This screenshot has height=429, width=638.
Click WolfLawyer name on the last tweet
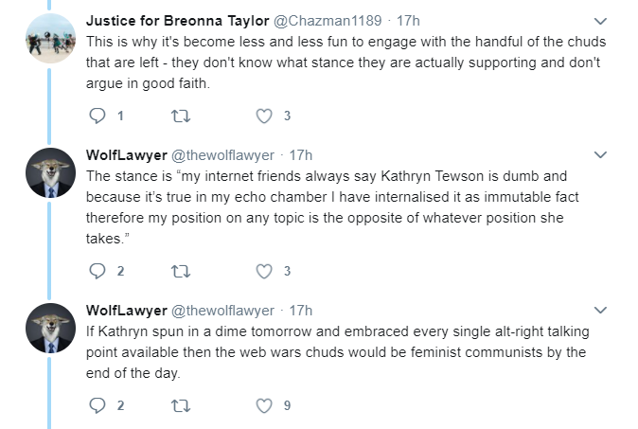pyautogui.click(x=127, y=311)
